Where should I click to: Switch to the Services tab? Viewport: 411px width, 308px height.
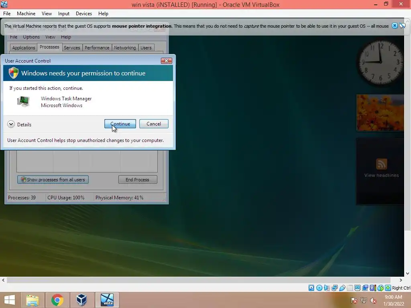click(72, 48)
